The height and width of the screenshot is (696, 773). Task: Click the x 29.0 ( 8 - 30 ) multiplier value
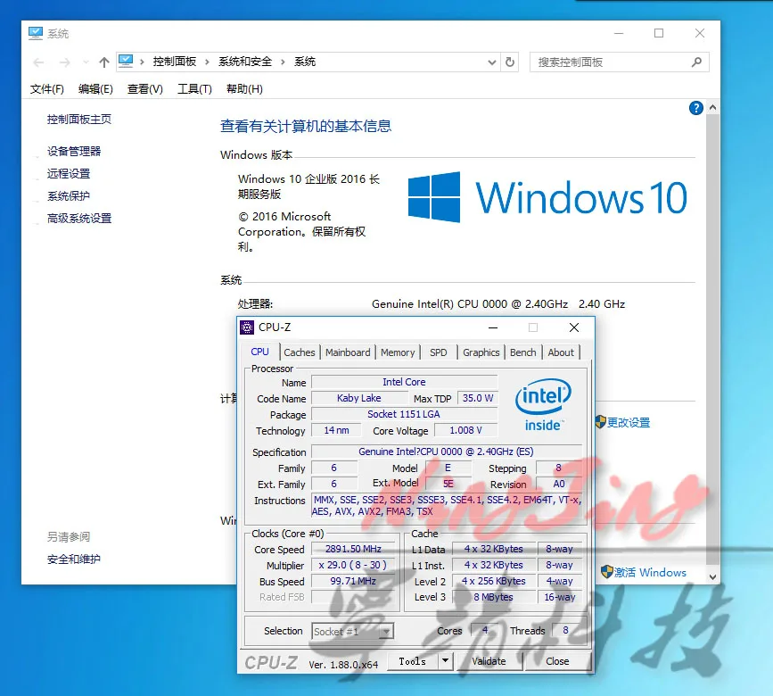pyautogui.click(x=353, y=565)
